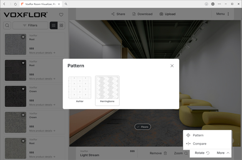Open product details for first Root
Image resolution: width=242 pixels, height=160 pixels.
coord(42,53)
